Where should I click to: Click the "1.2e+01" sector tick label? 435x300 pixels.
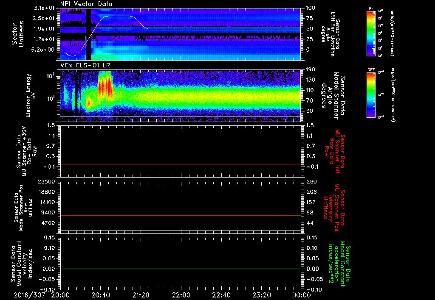pyautogui.click(x=44, y=39)
